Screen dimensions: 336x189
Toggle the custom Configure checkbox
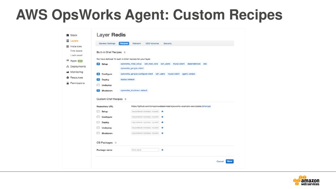(98, 117)
